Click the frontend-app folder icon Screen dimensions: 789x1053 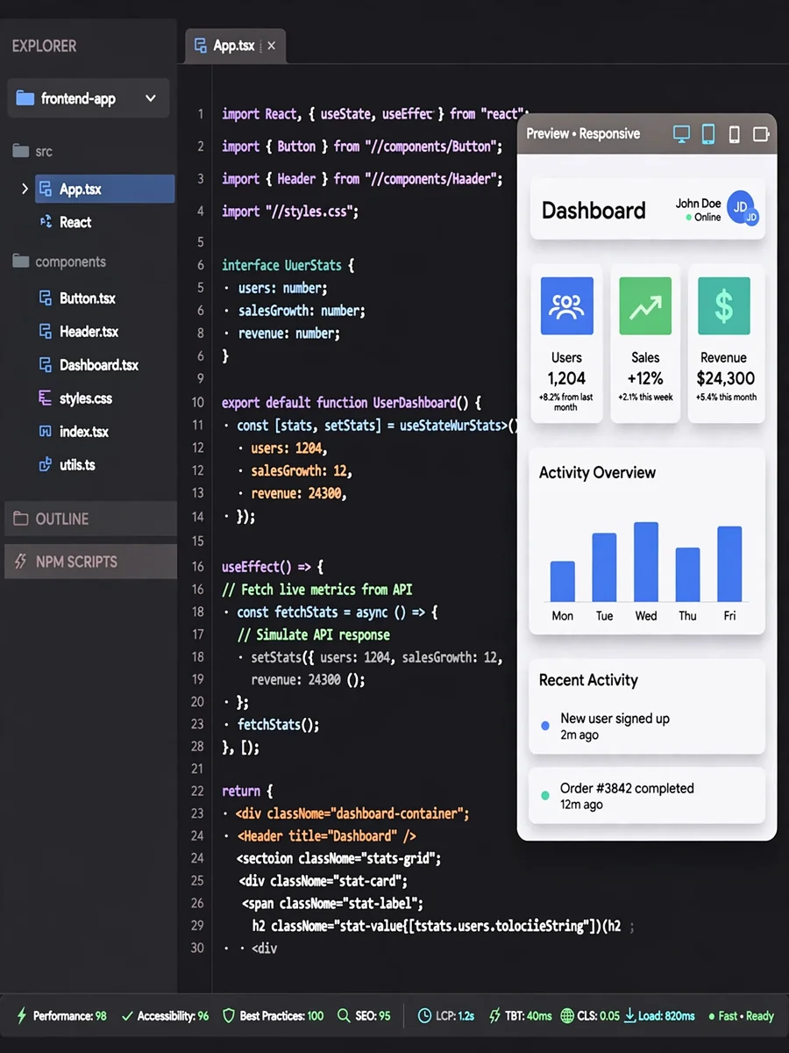click(x=25, y=98)
